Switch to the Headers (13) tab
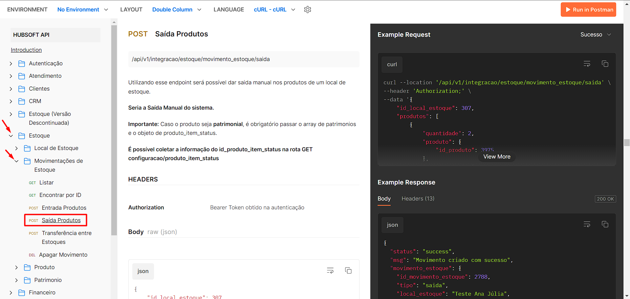This screenshot has height=299, width=630. 418,199
